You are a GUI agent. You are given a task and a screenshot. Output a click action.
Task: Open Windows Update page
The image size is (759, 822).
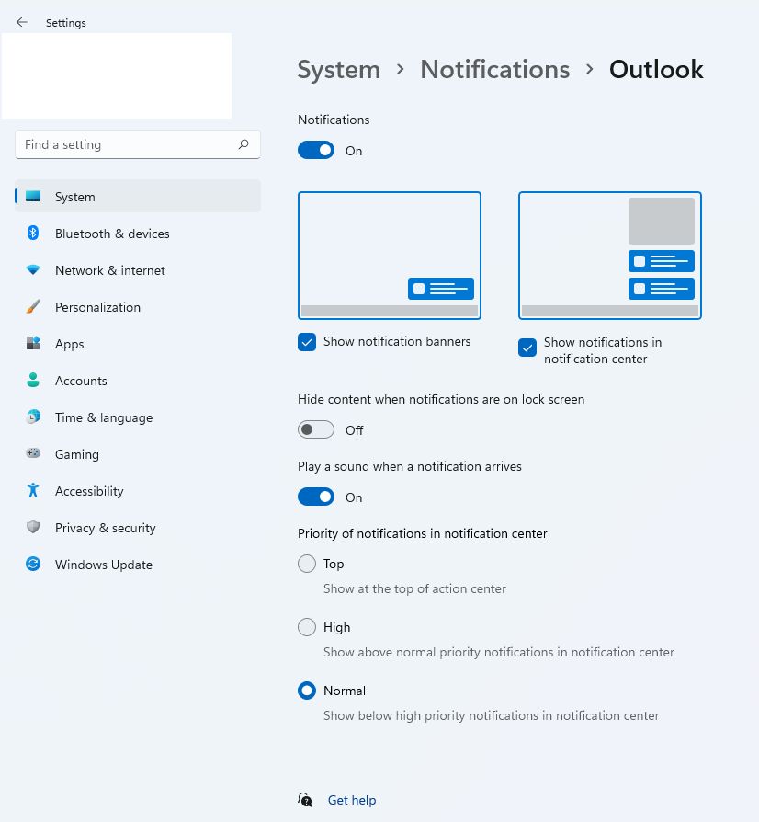click(138, 564)
